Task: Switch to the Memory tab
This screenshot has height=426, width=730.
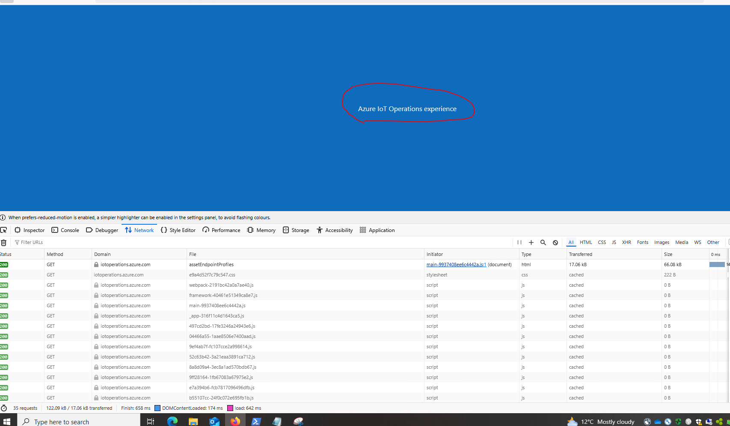Action: 261,230
